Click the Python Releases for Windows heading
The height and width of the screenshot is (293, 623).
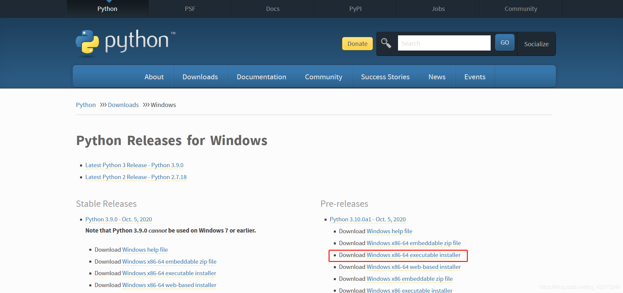coord(172,141)
